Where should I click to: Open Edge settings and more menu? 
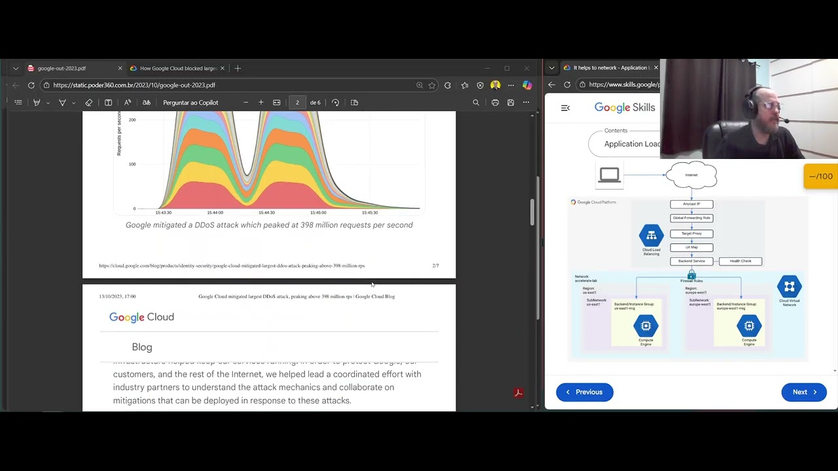tap(511, 85)
